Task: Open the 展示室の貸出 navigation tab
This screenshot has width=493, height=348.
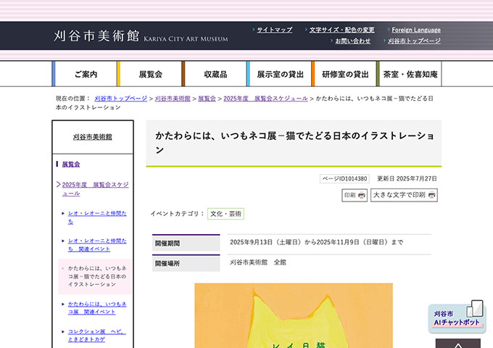Action: pos(280,74)
